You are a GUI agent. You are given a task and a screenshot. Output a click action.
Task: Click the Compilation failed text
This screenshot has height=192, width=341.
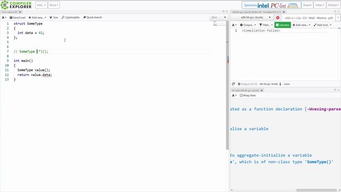(x=261, y=31)
